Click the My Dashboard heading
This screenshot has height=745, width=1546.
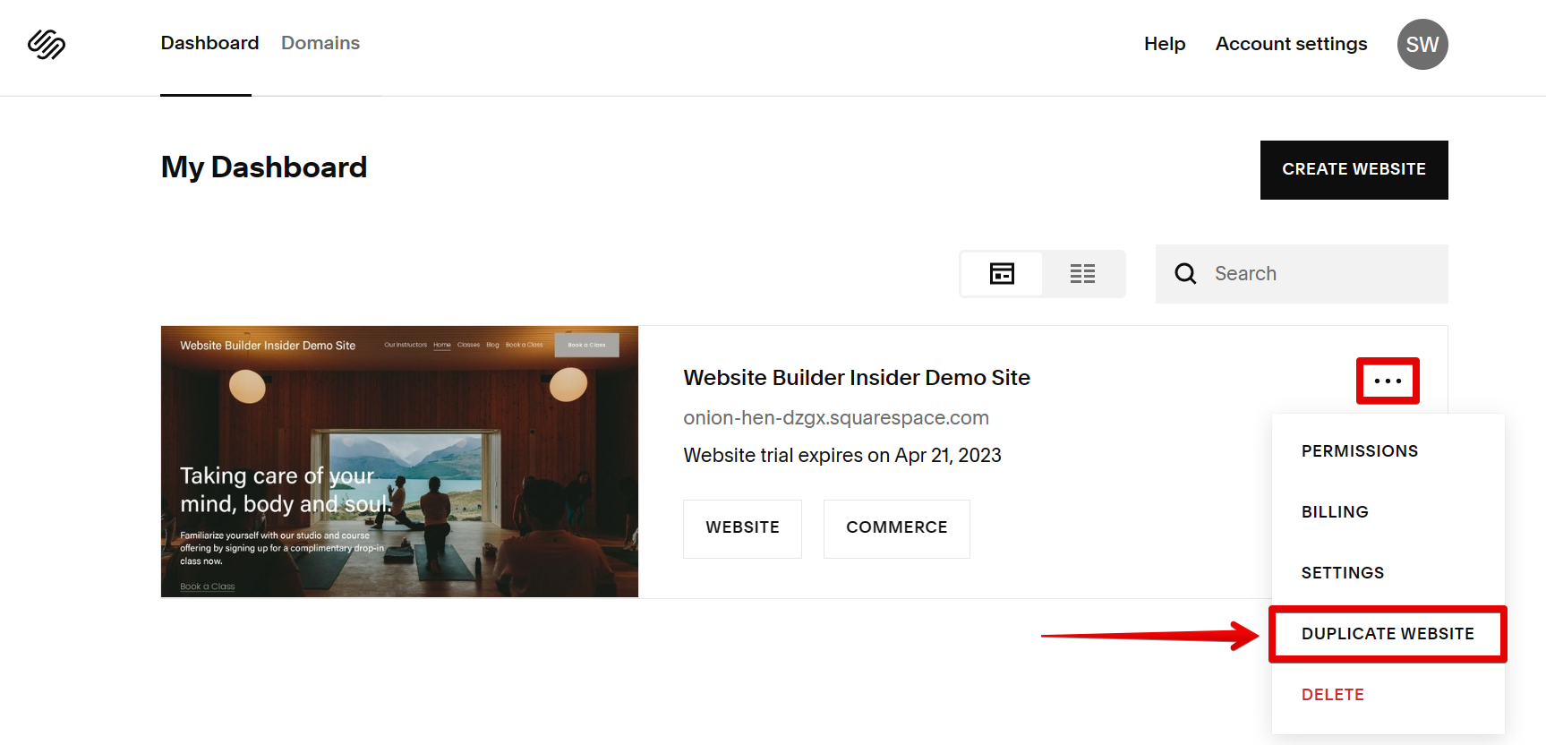tap(264, 167)
